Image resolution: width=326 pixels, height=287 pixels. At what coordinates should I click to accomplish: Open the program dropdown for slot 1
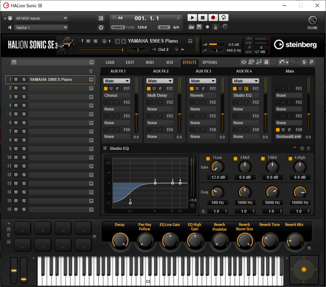tap(91, 80)
